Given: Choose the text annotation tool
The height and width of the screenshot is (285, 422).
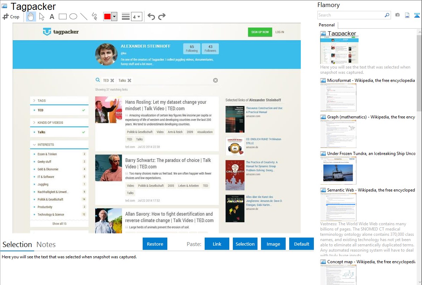Looking at the screenshot, I should [52, 17].
